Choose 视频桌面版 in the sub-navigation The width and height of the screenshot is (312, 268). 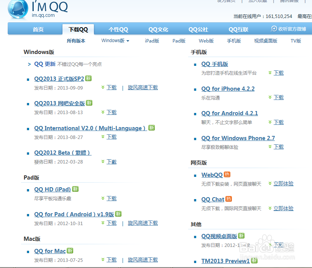click(x=266, y=41)
